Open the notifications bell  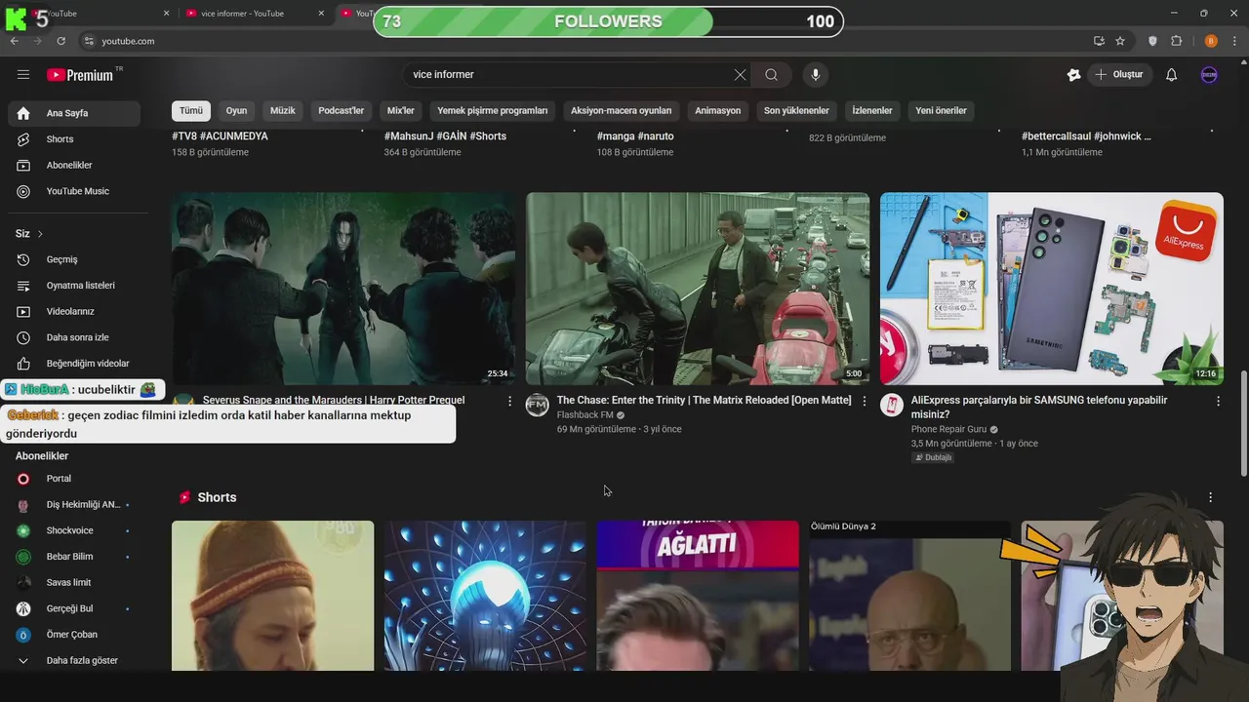tap(1171, 75)
